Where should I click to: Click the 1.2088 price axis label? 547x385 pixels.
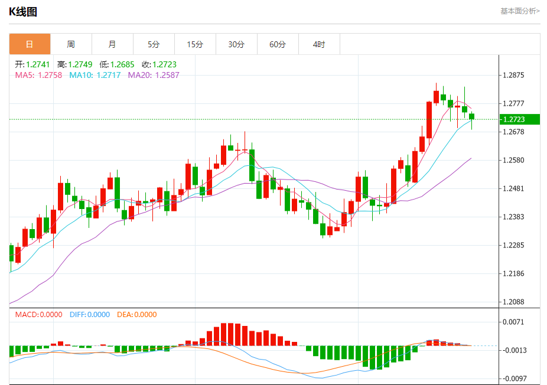click(x=513, y=302)
